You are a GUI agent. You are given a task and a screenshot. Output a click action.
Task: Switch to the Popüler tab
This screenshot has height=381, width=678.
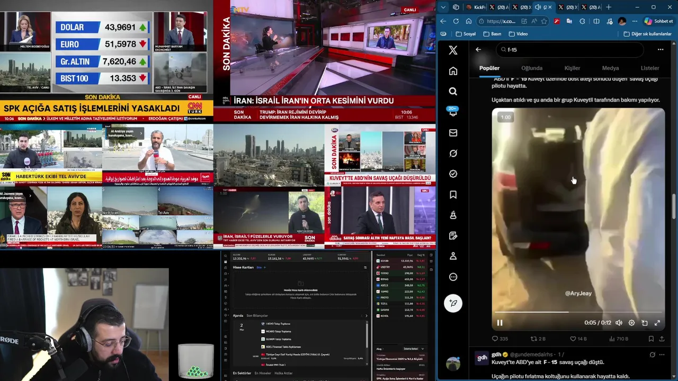(x=489, y=68)
